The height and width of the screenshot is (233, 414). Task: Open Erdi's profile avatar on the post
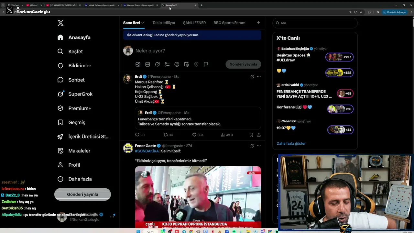pos(128,79)
